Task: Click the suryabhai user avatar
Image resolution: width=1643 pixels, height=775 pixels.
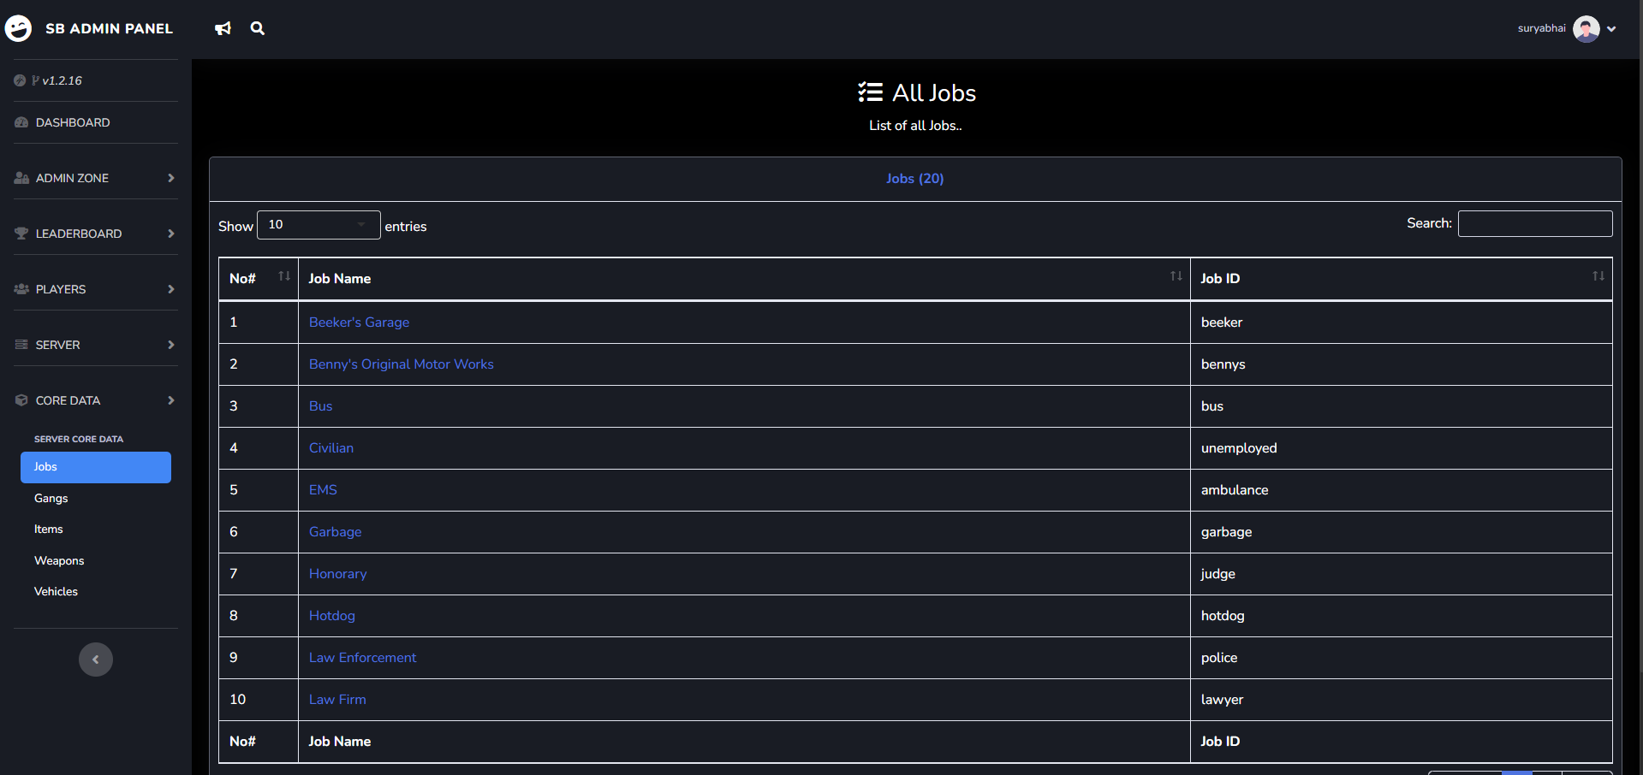Action: [1586, 29]
